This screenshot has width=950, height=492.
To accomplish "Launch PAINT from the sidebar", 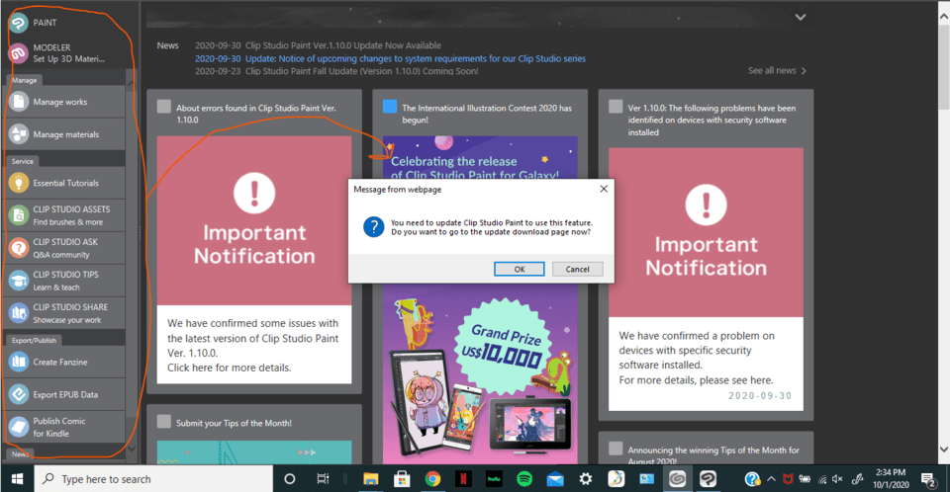I will click(45, 22).
